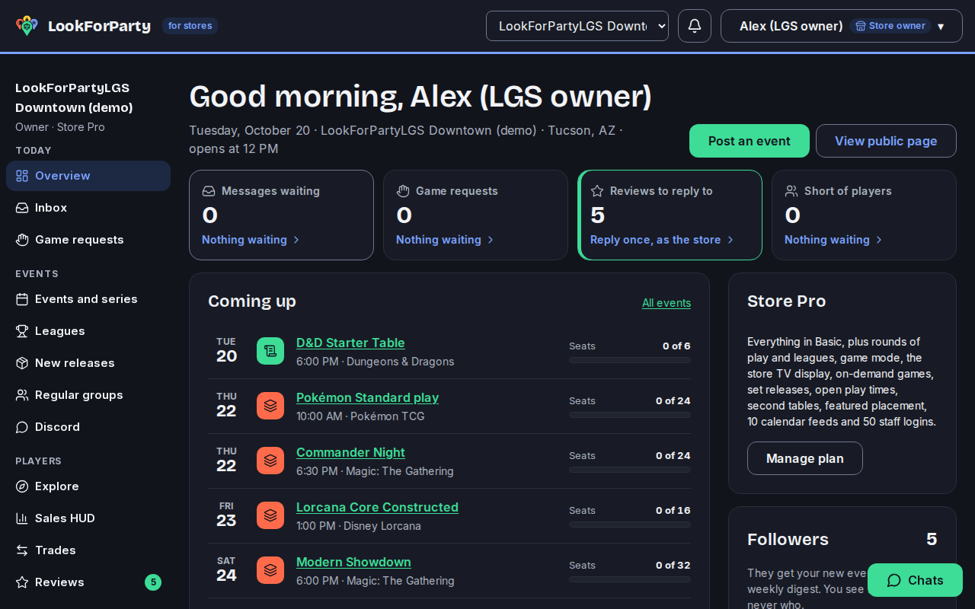The height and width of the screenshot is (609, 975).
Task: Click the LookForParty logo icon
Action: point(27,26)
